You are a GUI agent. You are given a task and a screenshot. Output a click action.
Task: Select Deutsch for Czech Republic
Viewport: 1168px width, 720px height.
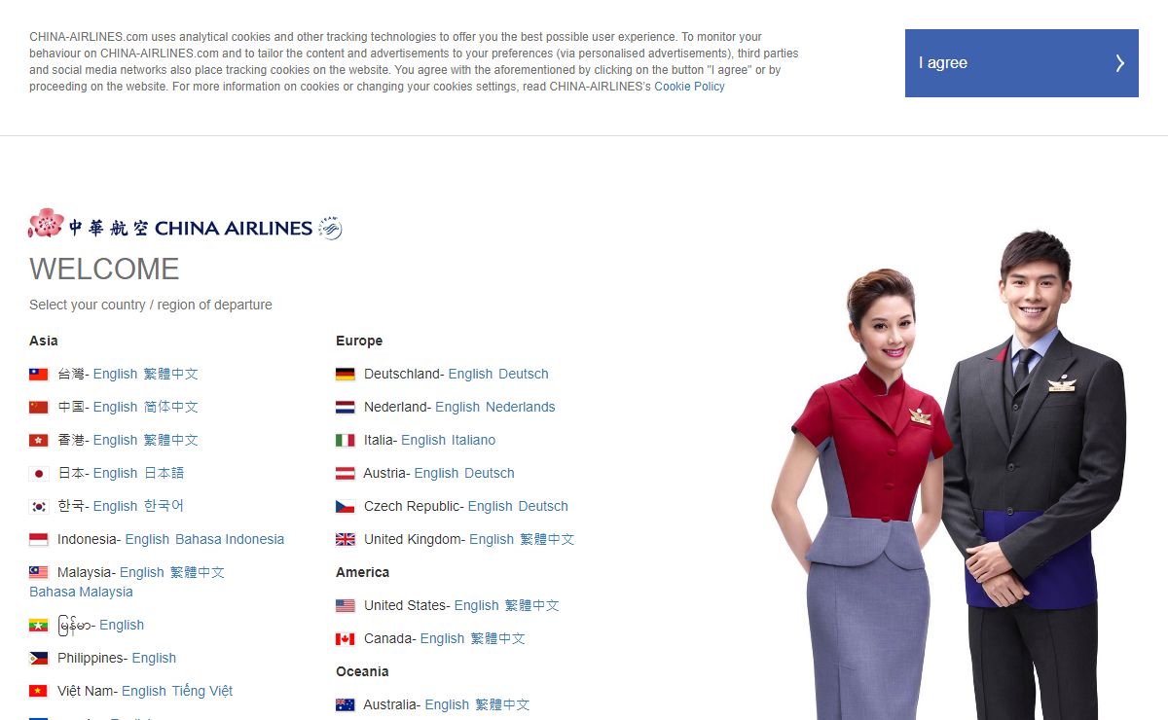point(543,506)
